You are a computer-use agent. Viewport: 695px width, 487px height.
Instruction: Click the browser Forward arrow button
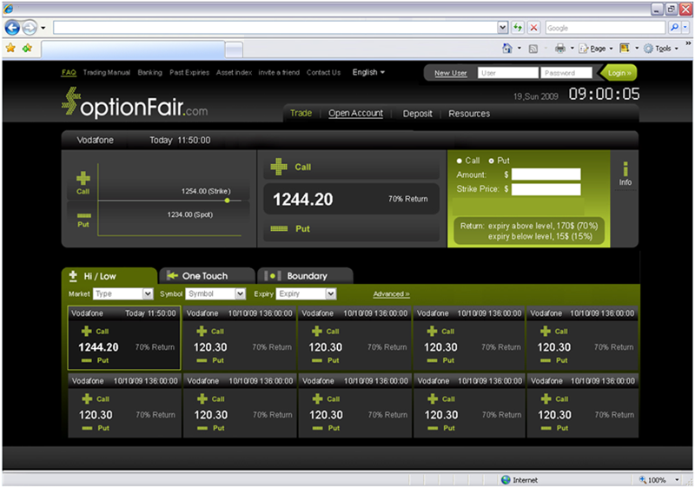[x=30, y=28]
